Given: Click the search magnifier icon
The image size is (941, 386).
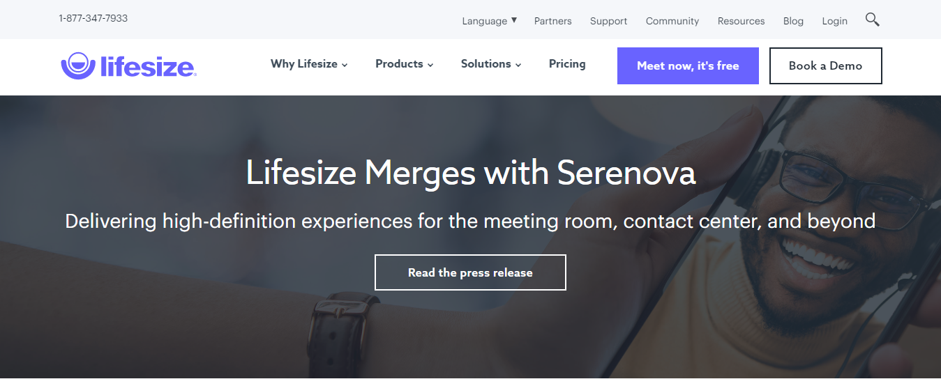Looking at the screenshot, I should pyautogui.click(x=872, y=20).
